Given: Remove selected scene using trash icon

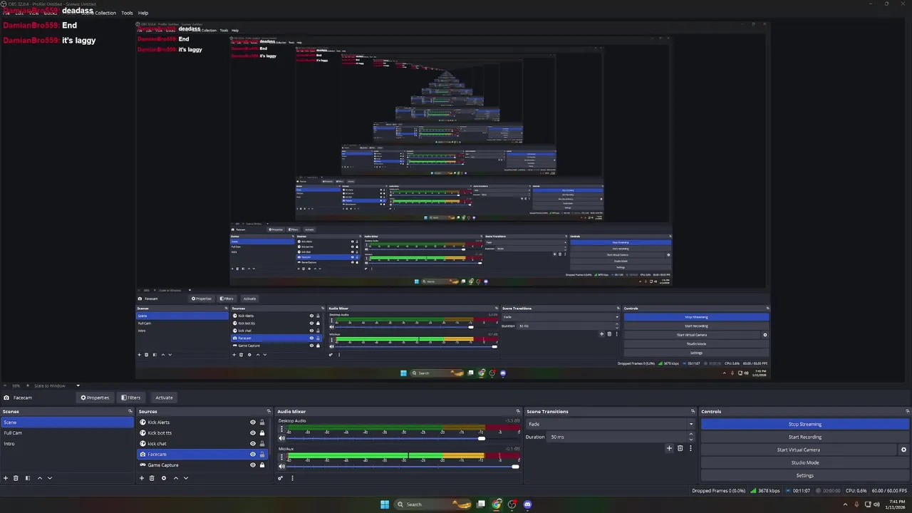Looking at the screenshot, I should point(16,478).
